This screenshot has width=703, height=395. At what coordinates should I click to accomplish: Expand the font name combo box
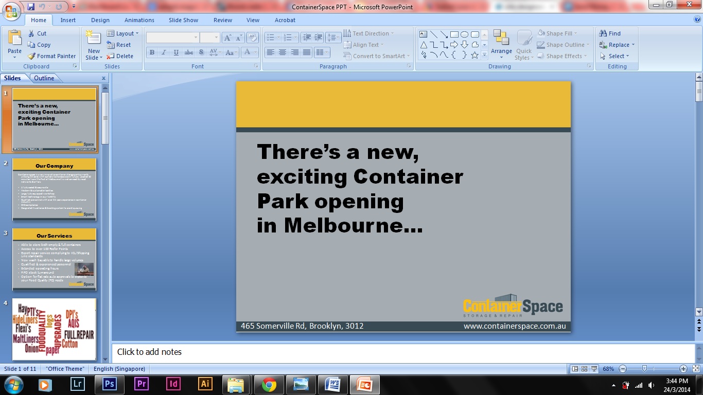pos(196,38)
